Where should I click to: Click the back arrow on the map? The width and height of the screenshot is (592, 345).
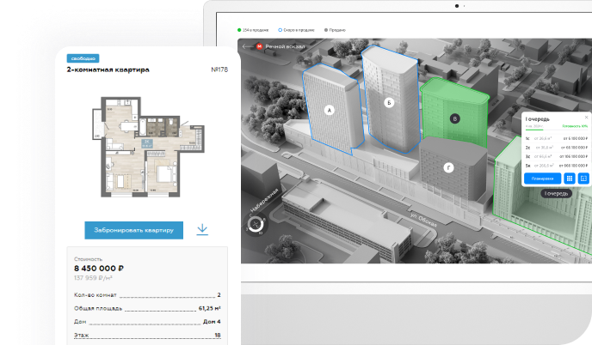click(x=247, y=46)
